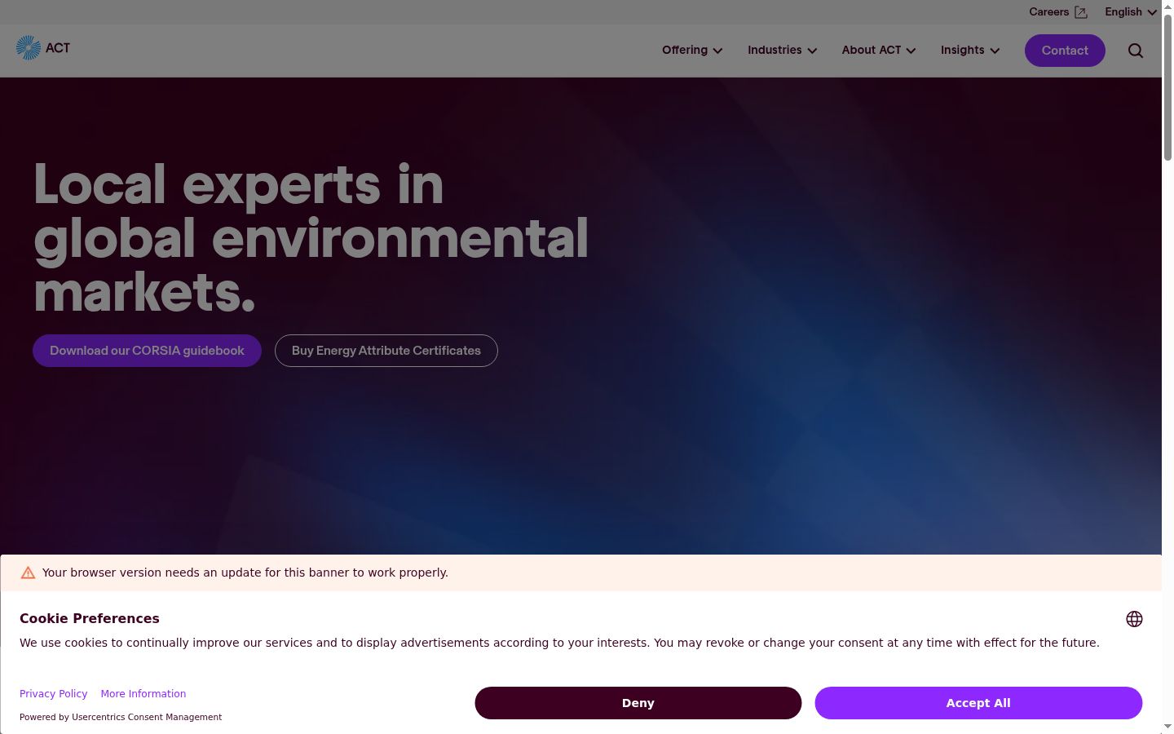
Task: Click the 'We use cookies' description text
Action: [559, 643]
